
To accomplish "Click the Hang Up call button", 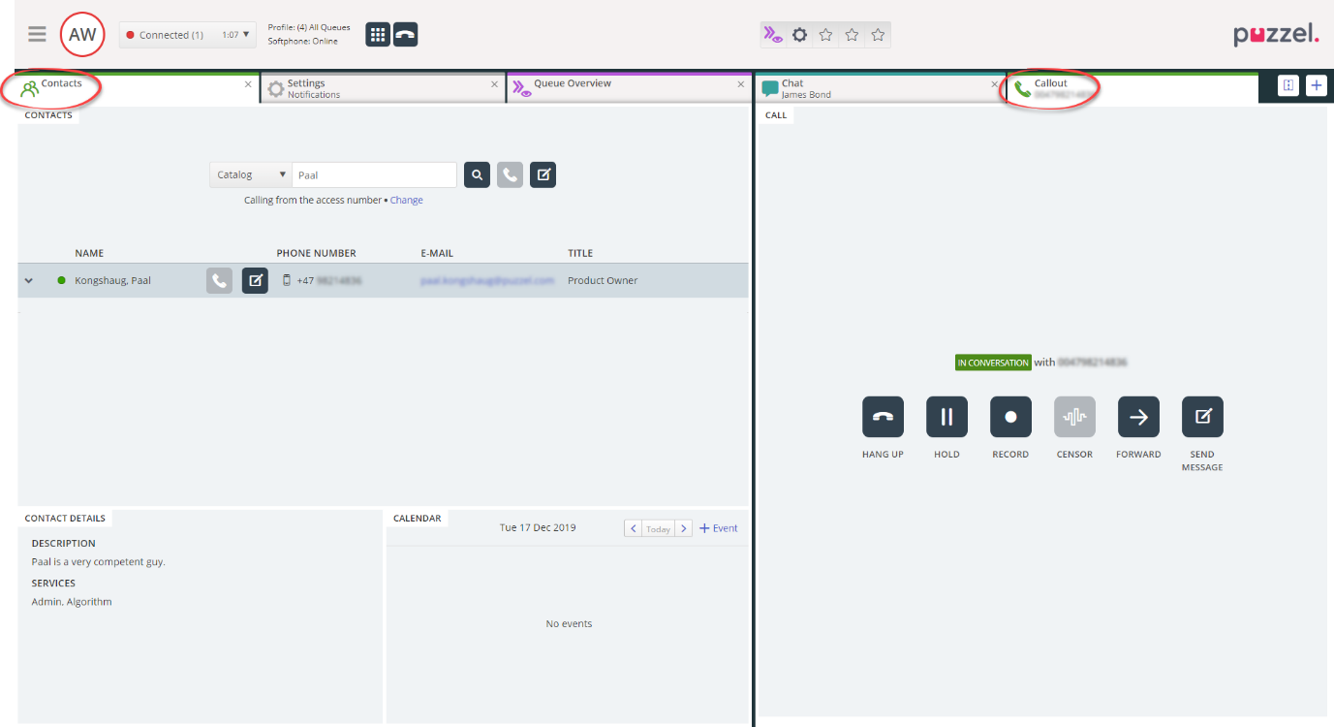I will point(883,417).
